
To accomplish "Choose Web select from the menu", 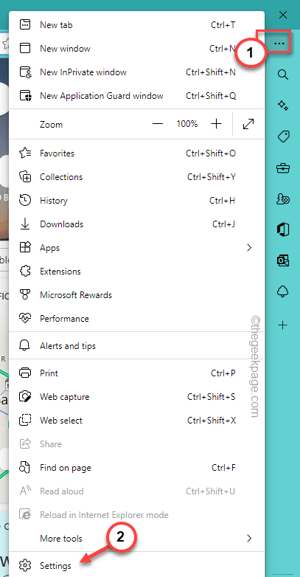I will (137, 421).
